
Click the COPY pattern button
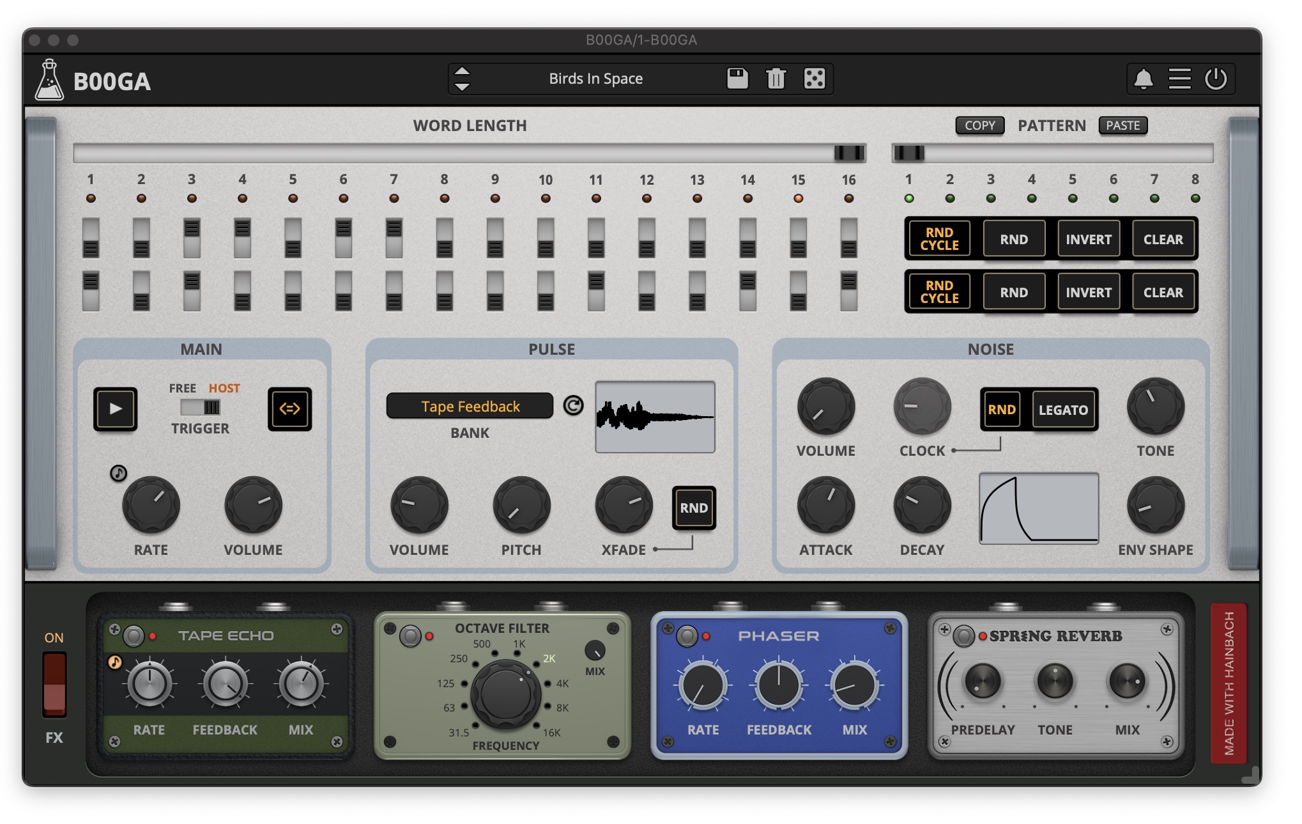click(979, 125)
